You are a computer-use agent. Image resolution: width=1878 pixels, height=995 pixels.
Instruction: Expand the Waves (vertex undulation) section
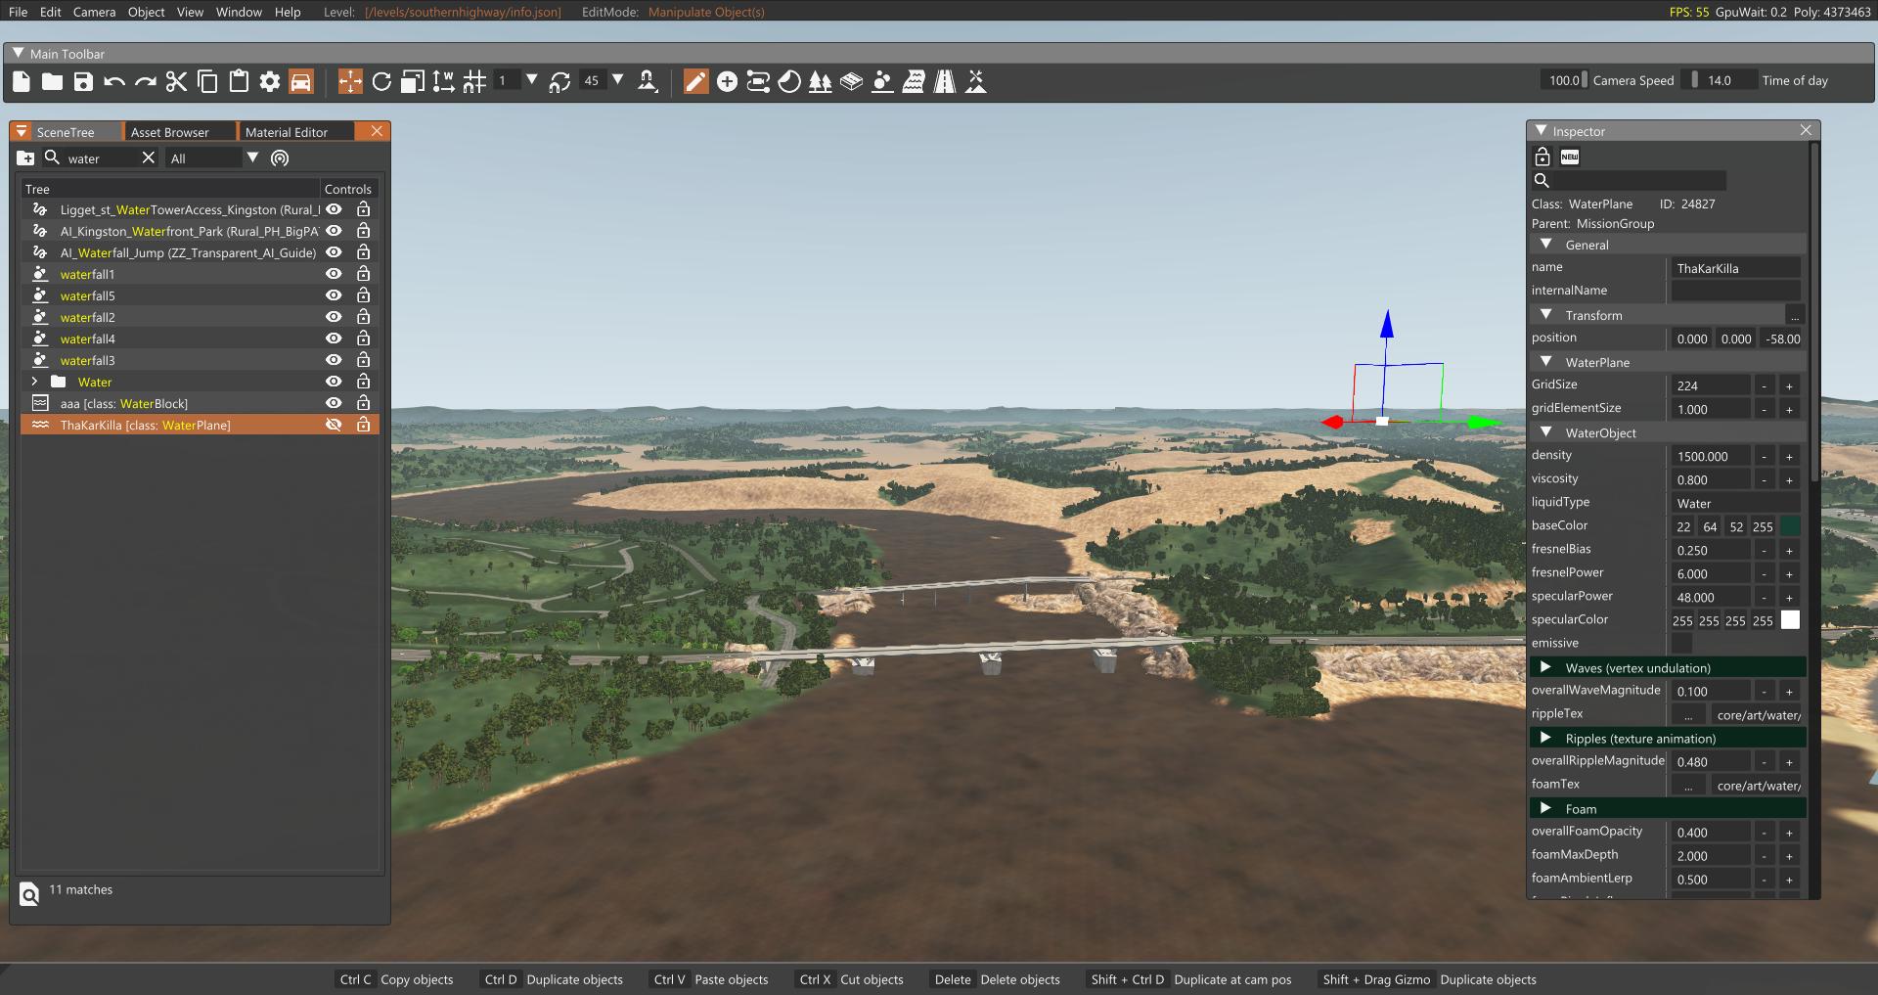click(1546, 667)
